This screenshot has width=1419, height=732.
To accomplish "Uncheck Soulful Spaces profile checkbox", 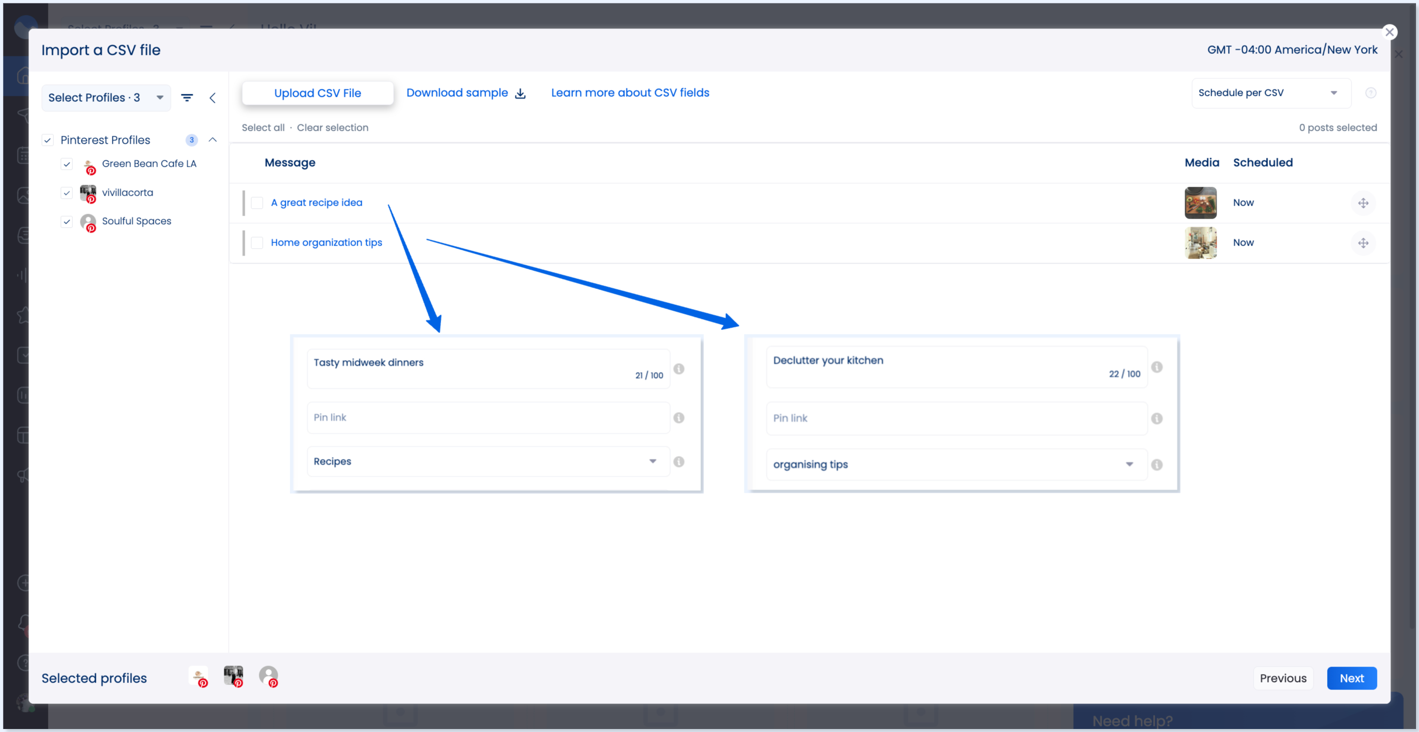I will coord(66,222).
